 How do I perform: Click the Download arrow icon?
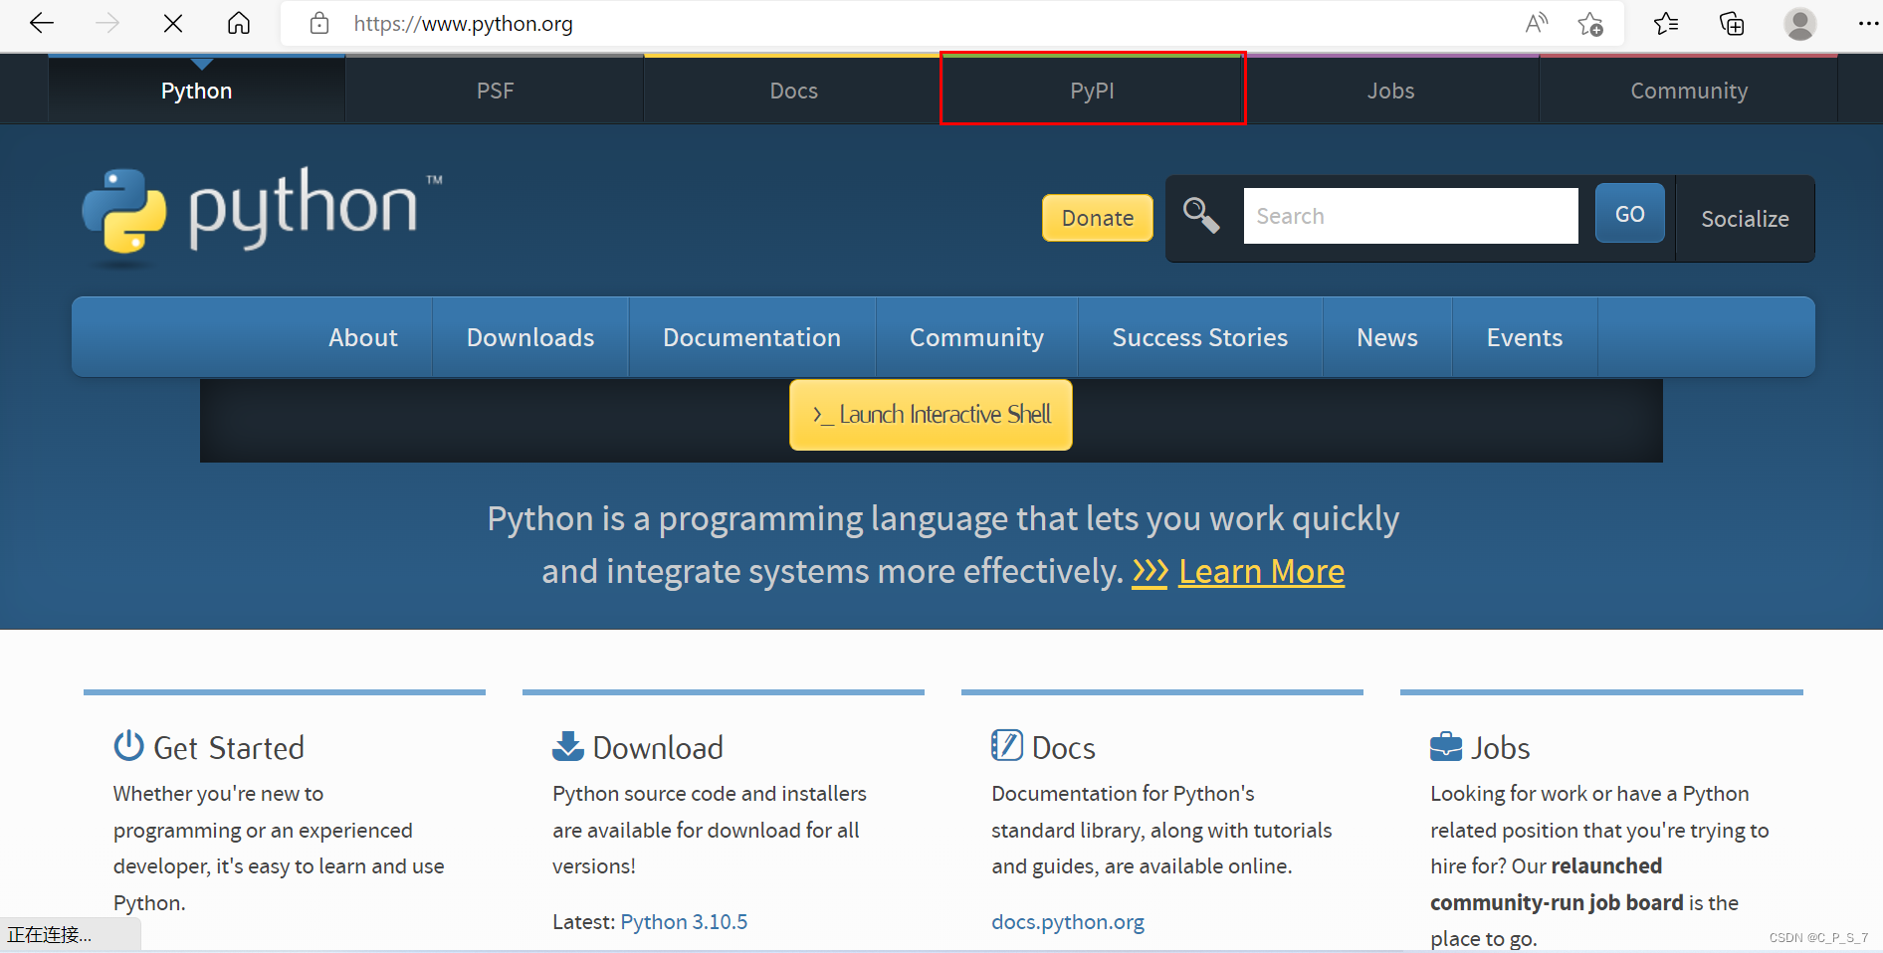click(567, 746)
